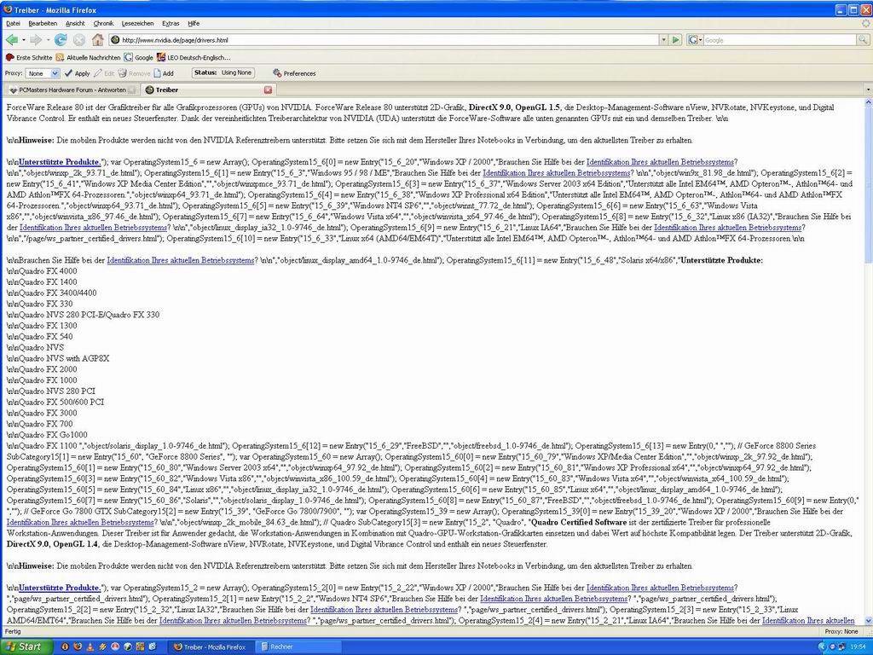Image resolution: width=873 pixels, height=655 pixels.
Task: Click the Treiber - Mozilla Firefox taskbar button
Action: tap(211, 646)
